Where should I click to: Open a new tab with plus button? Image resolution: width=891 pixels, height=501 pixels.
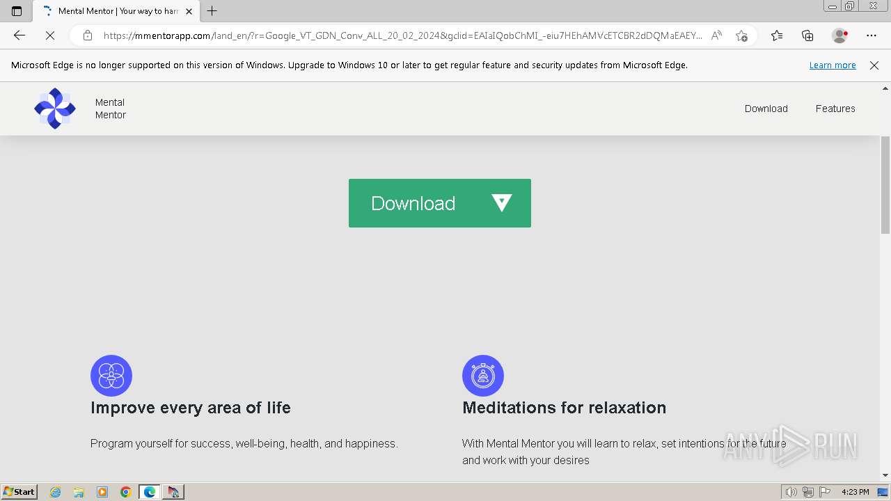click(212, 11)
